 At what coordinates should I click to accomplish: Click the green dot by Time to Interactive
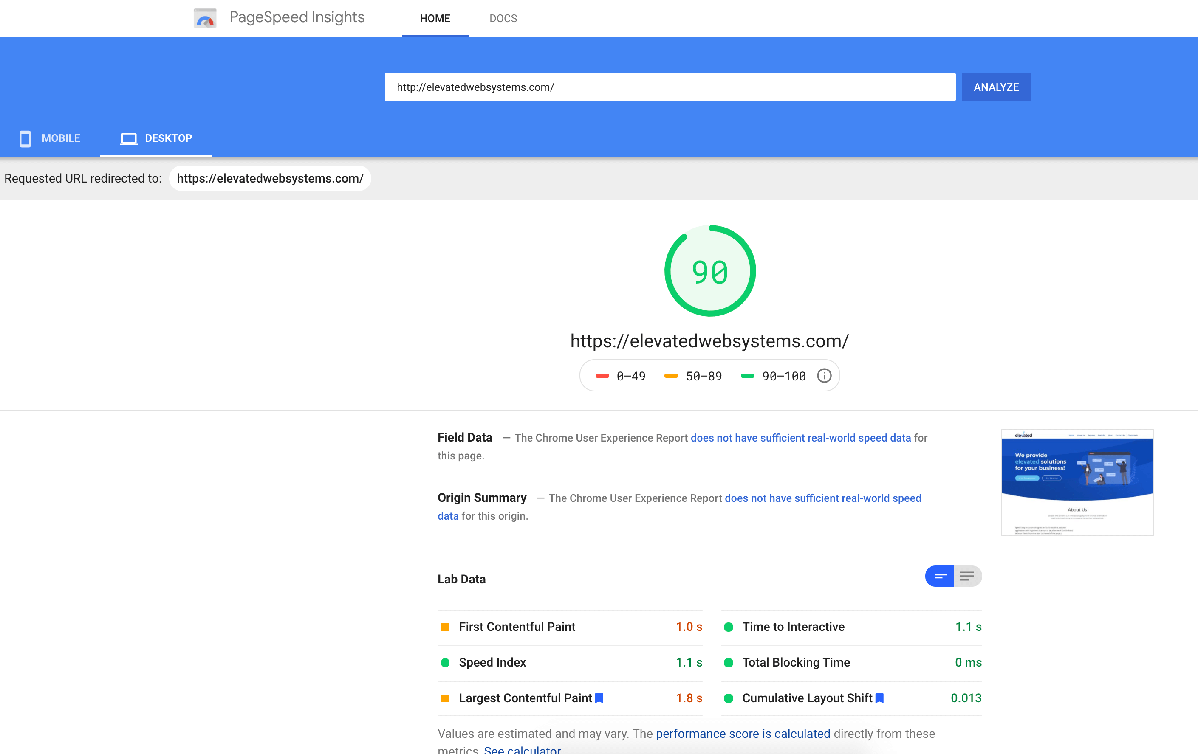pyautogui.click(x=728, y=627)
